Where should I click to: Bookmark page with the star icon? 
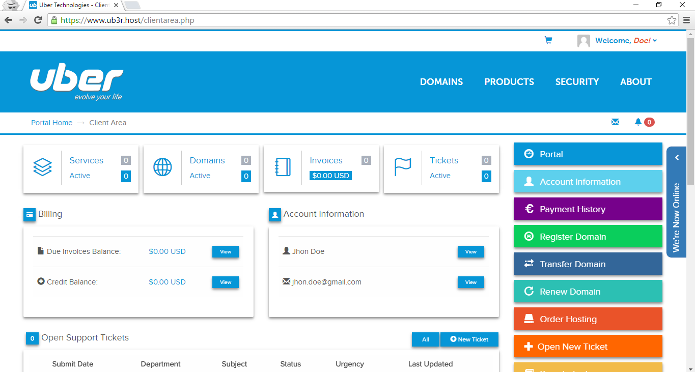tap(672, 20)
